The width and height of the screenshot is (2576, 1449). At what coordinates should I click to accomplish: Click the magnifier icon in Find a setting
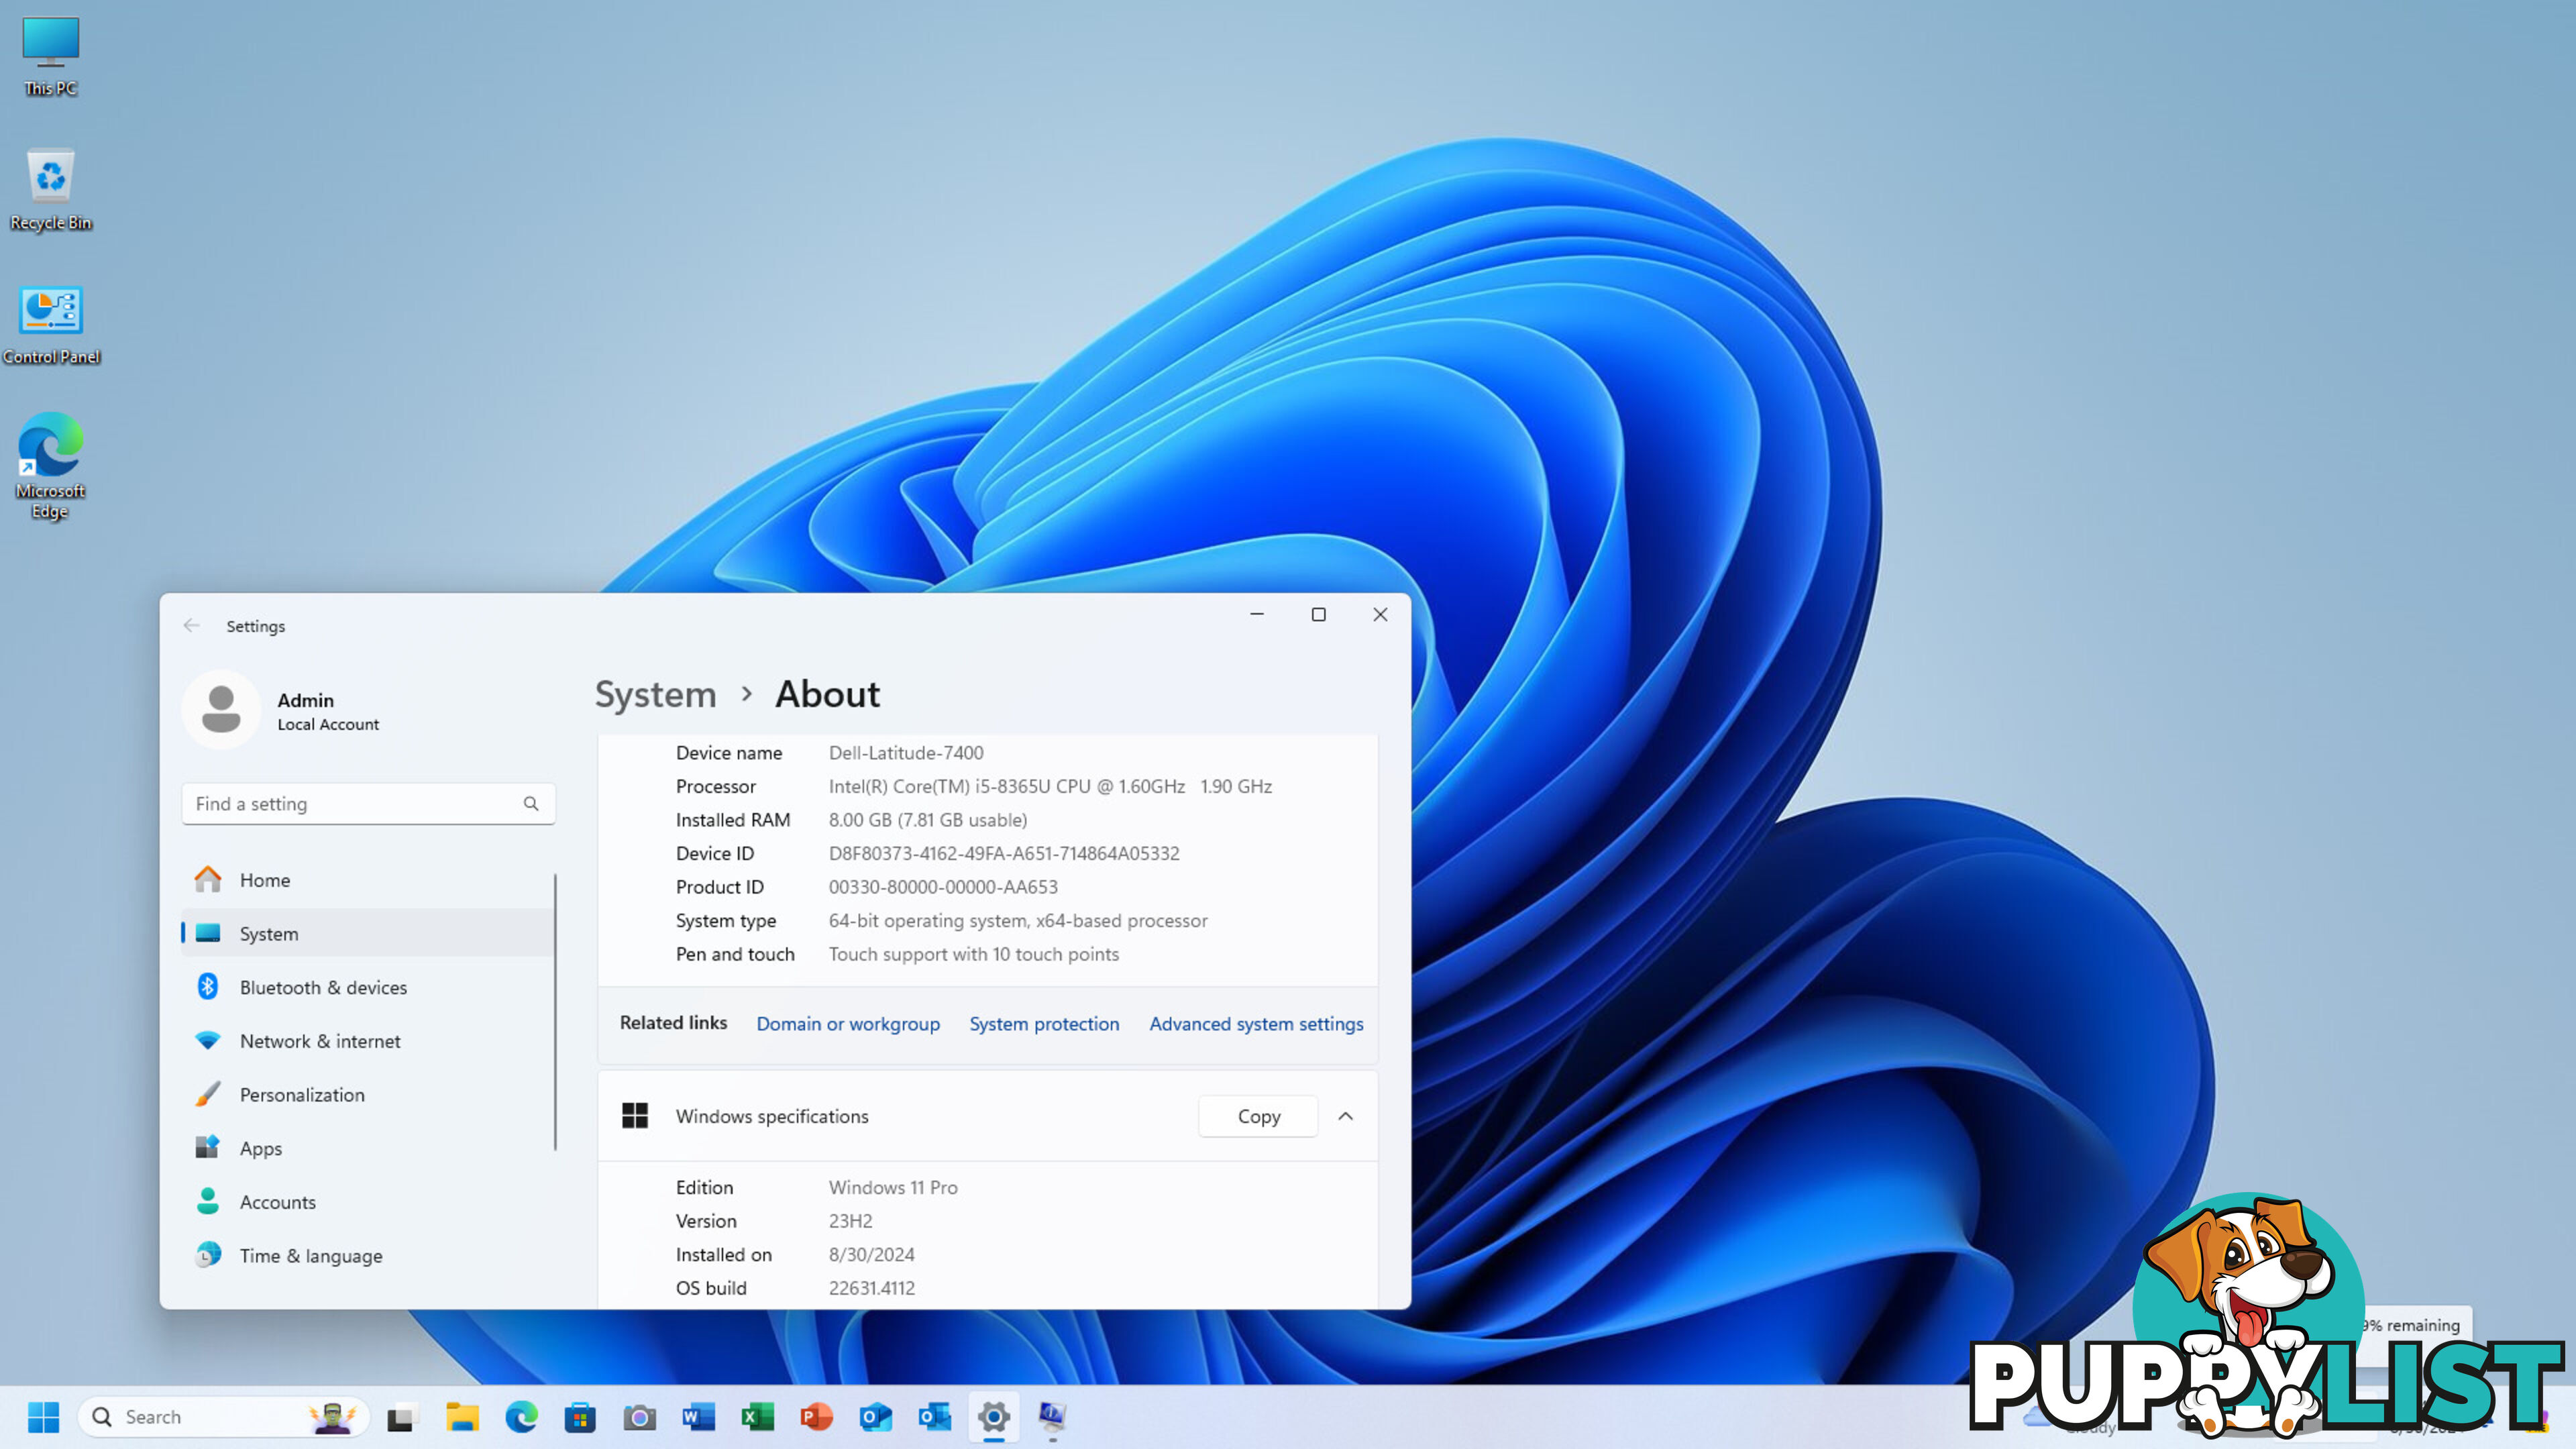[x=531, y=804]
